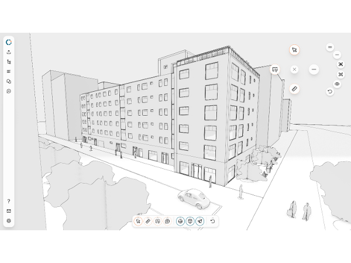Click the outlined-eye focus frame icon
Screen dimensions: 351x263
[340, 74]
